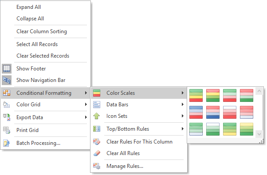Click the Icon Sets green arrow icon
The height and width of the screenshot is (175, 267).
coord(97,116)
